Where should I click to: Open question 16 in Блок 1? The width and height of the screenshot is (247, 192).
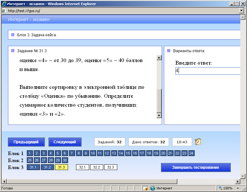pos(135,153)
